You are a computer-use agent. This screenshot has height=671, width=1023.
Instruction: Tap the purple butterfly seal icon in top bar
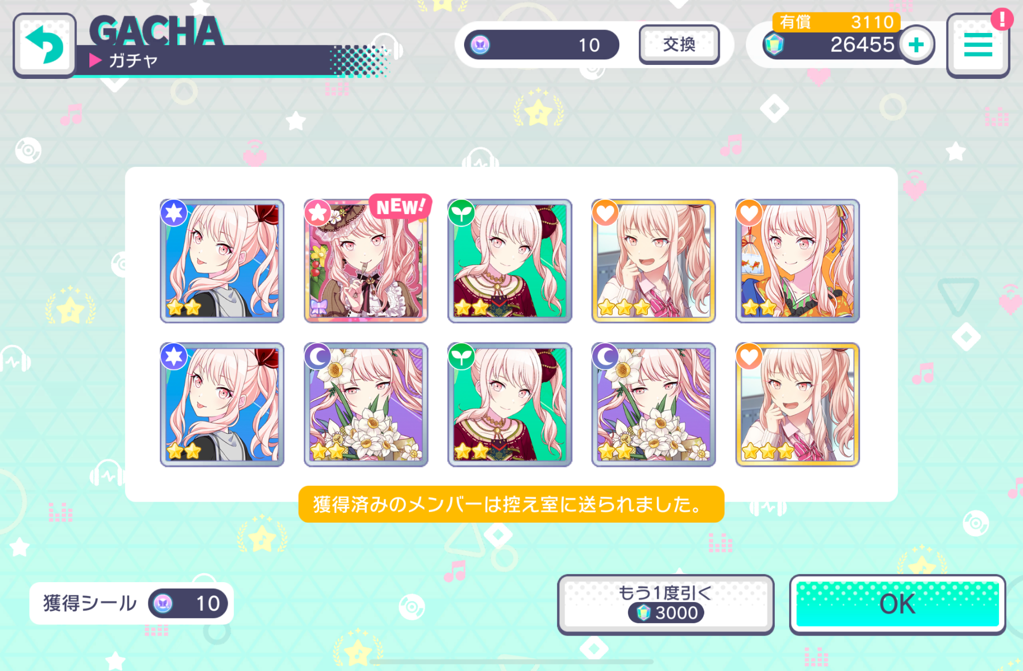tap(480, 45)
